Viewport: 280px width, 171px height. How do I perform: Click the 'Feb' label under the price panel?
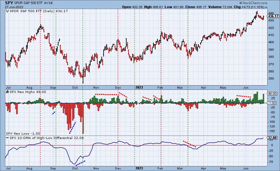click(x=160, y=87)
